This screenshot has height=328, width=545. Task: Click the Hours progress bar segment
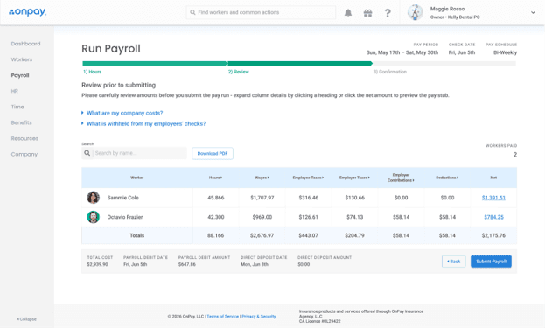pos(154,63)
